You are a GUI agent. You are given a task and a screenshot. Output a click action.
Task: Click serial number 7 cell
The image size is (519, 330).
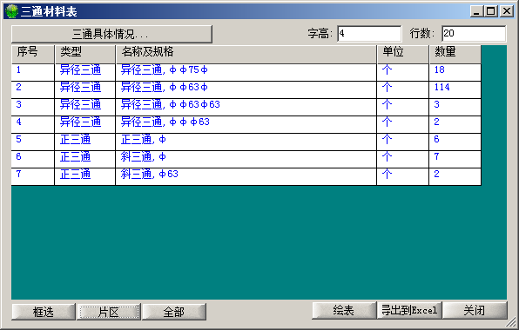(33, 176)
